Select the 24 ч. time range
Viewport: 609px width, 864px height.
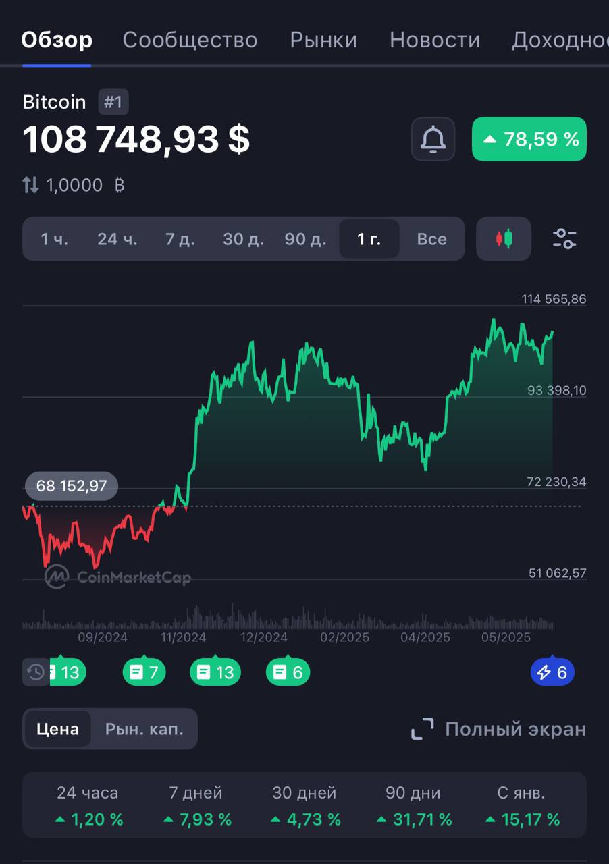tap(117, 239)
